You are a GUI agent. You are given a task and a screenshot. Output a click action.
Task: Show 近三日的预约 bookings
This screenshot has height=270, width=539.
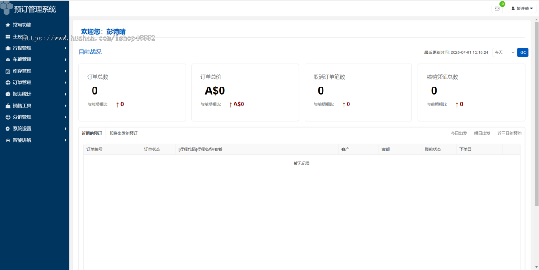click(510, 134)
